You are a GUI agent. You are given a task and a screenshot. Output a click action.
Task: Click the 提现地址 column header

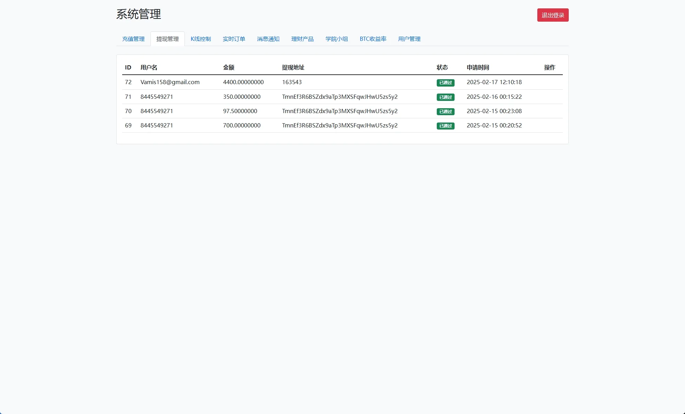293,67
